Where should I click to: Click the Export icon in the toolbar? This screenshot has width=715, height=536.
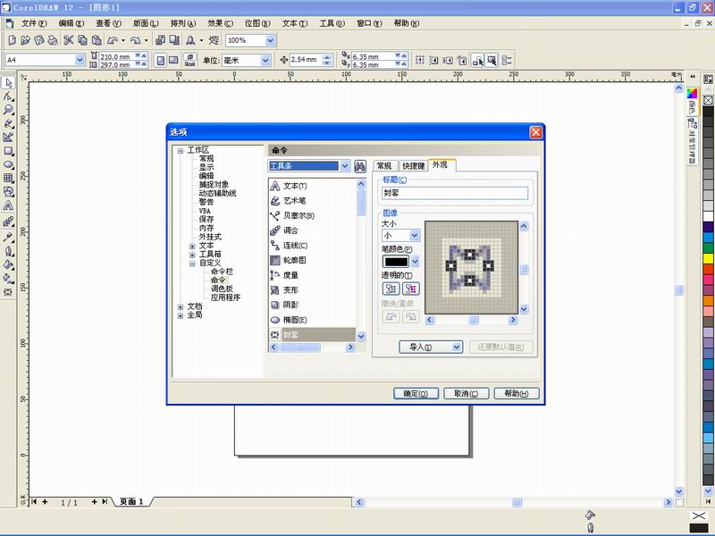[x=174, y=40]
